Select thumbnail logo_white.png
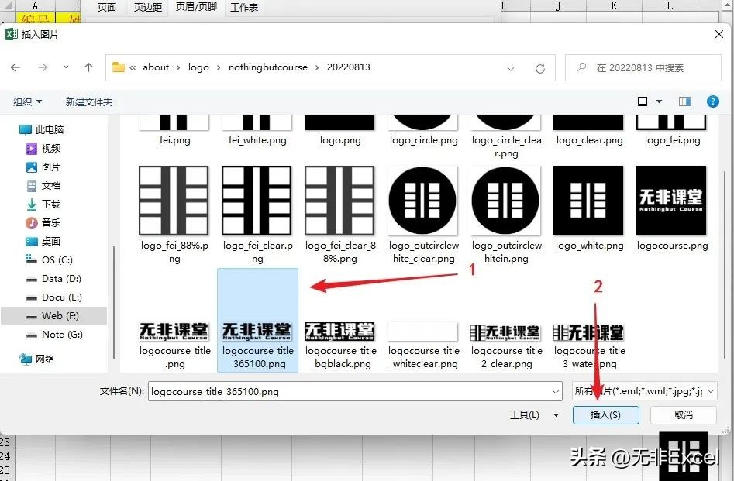The width and height of the screenshot is (734, 481). 589,201
